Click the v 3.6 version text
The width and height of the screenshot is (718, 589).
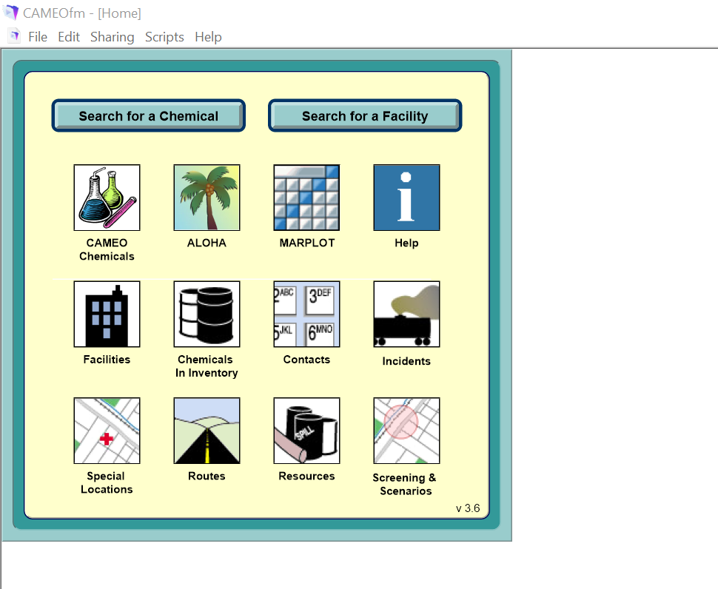468,508
